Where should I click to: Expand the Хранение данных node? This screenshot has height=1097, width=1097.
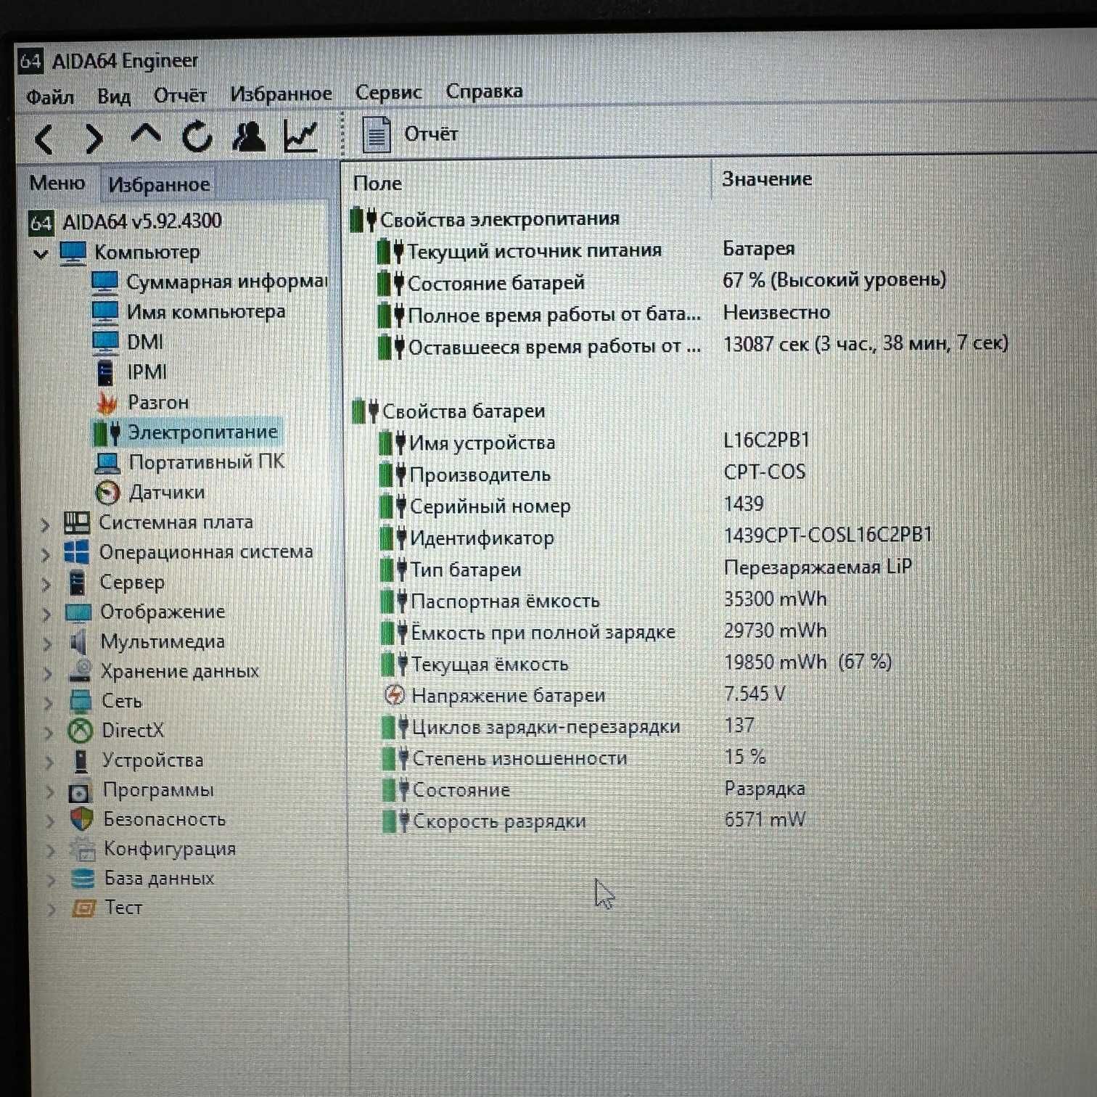click(48, 673)
